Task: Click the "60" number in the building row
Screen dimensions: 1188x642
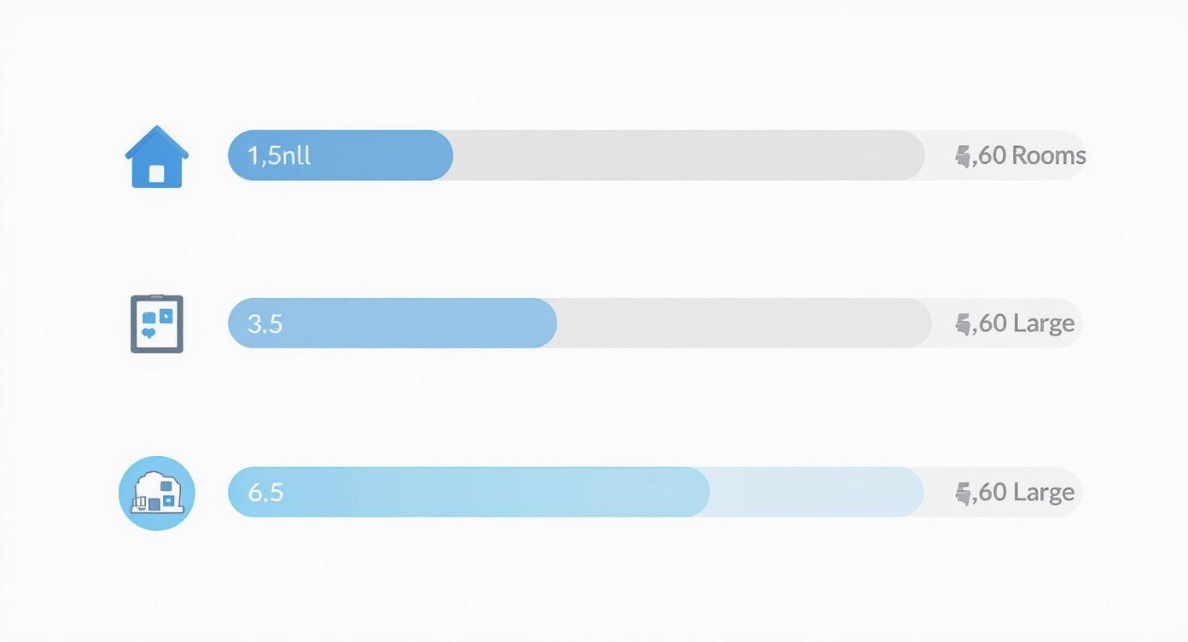Action: tap(993, 493)
